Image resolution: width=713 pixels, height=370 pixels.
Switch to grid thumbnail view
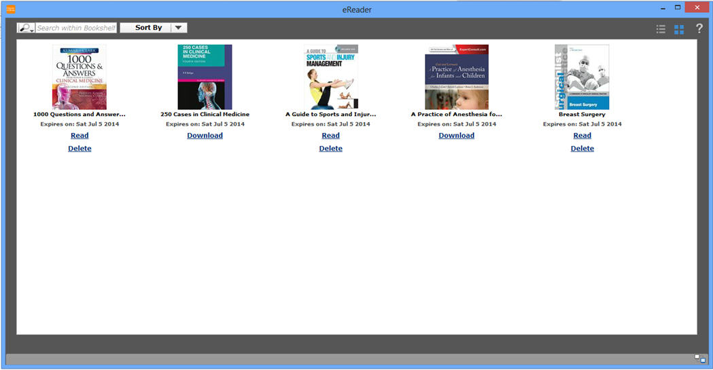tap(679, 29)
